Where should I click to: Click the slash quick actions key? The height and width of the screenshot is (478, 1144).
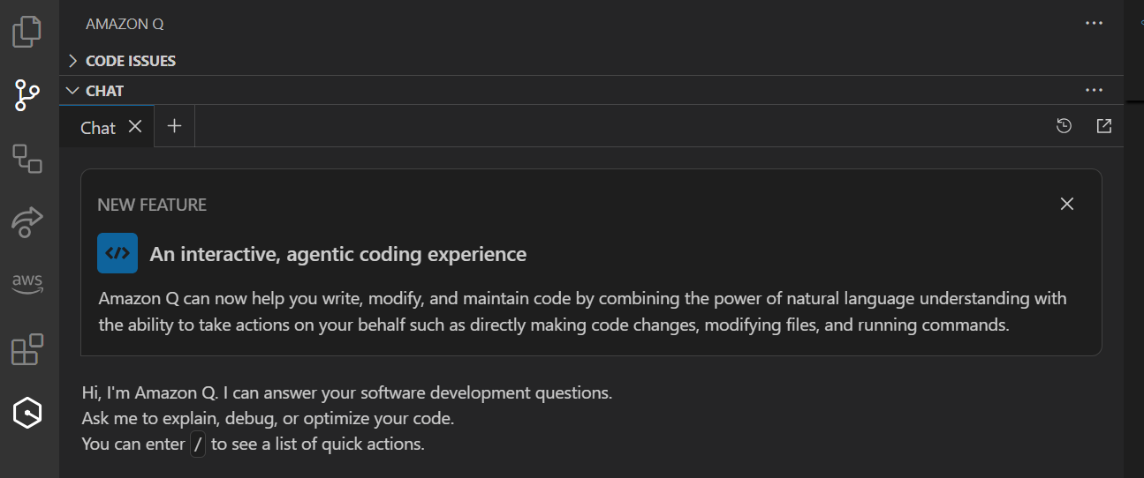(x=198, y=444)
